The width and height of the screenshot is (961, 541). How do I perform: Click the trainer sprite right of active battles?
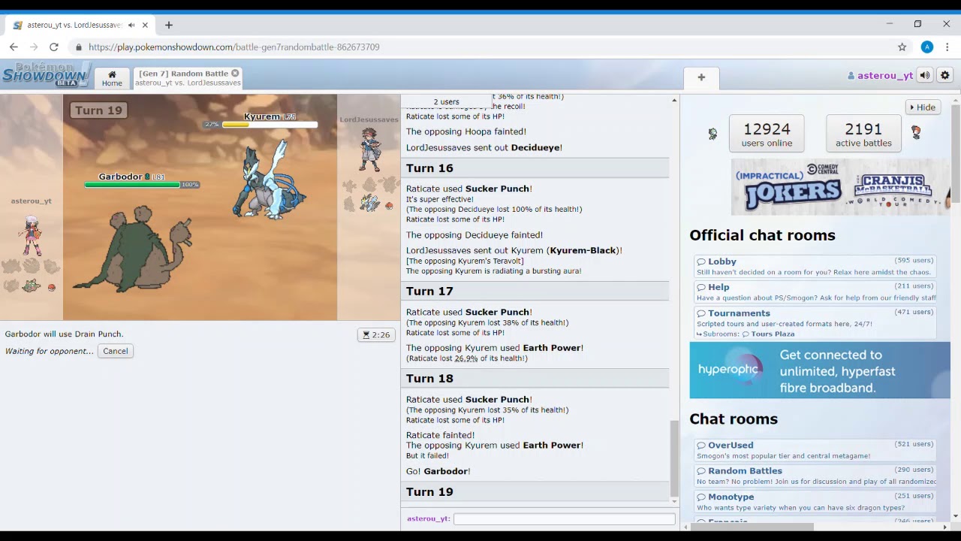[x=916, y=132]
